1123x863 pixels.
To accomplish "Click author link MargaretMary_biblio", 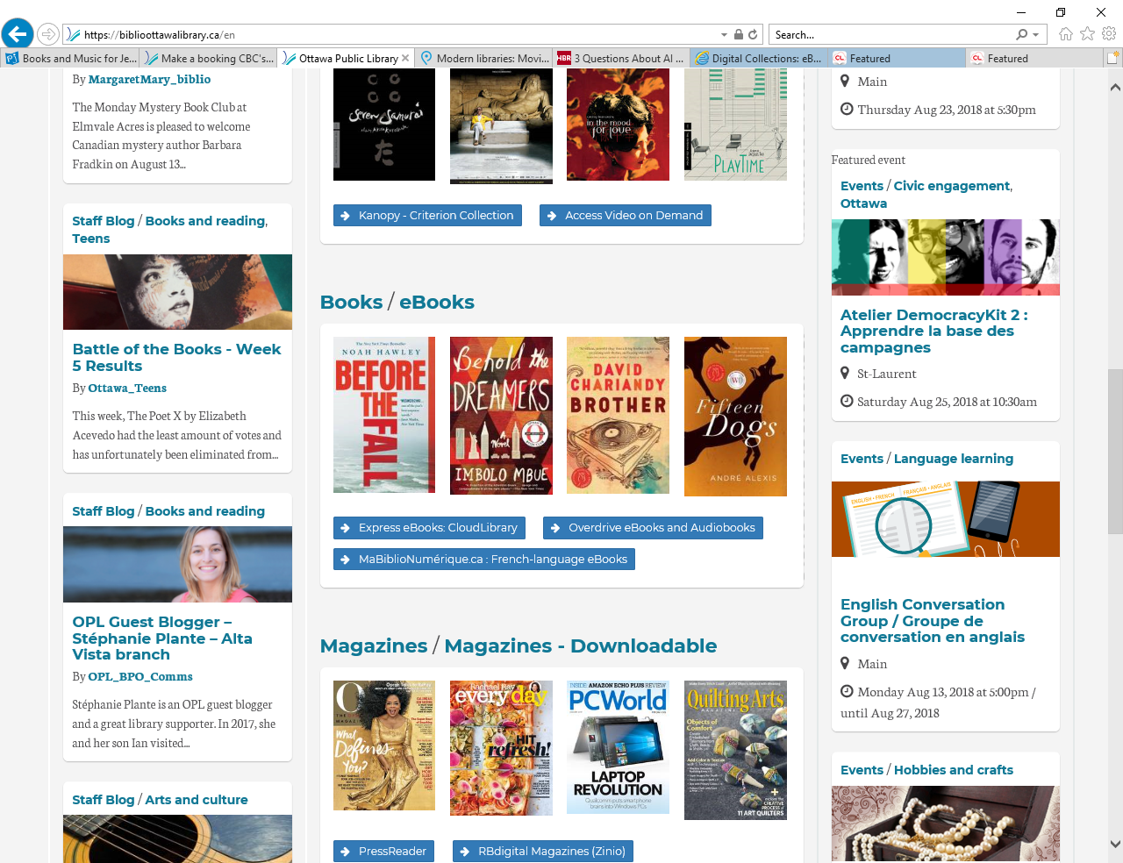I will click(x=149, y=79).
